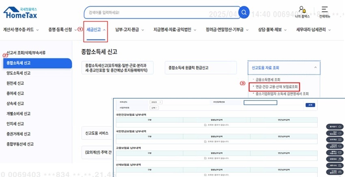This screenshot has height=177, width=345.
Task: Open the 사업자번호 선택 dropdown
Action: tap(154, 108)
